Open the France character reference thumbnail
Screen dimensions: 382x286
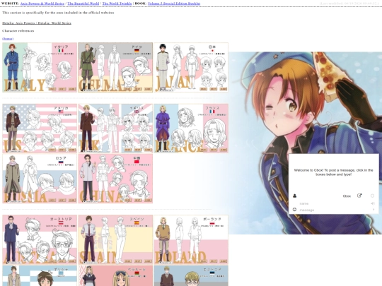(191, 129)
